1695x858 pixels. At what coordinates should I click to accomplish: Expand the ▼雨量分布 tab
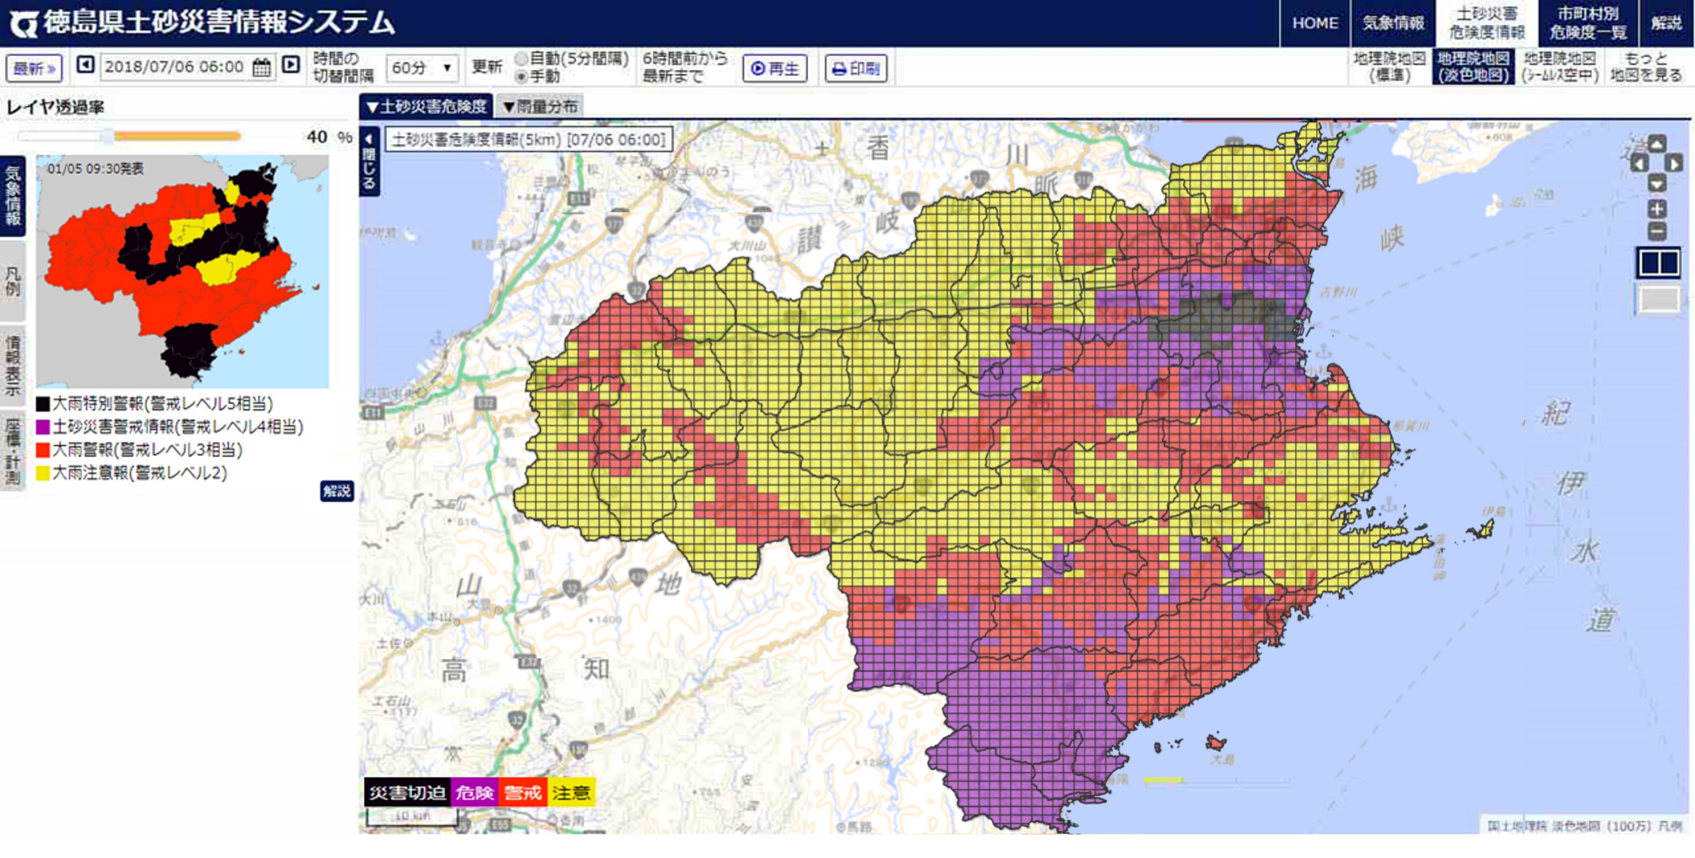click(x=539, y=106)
